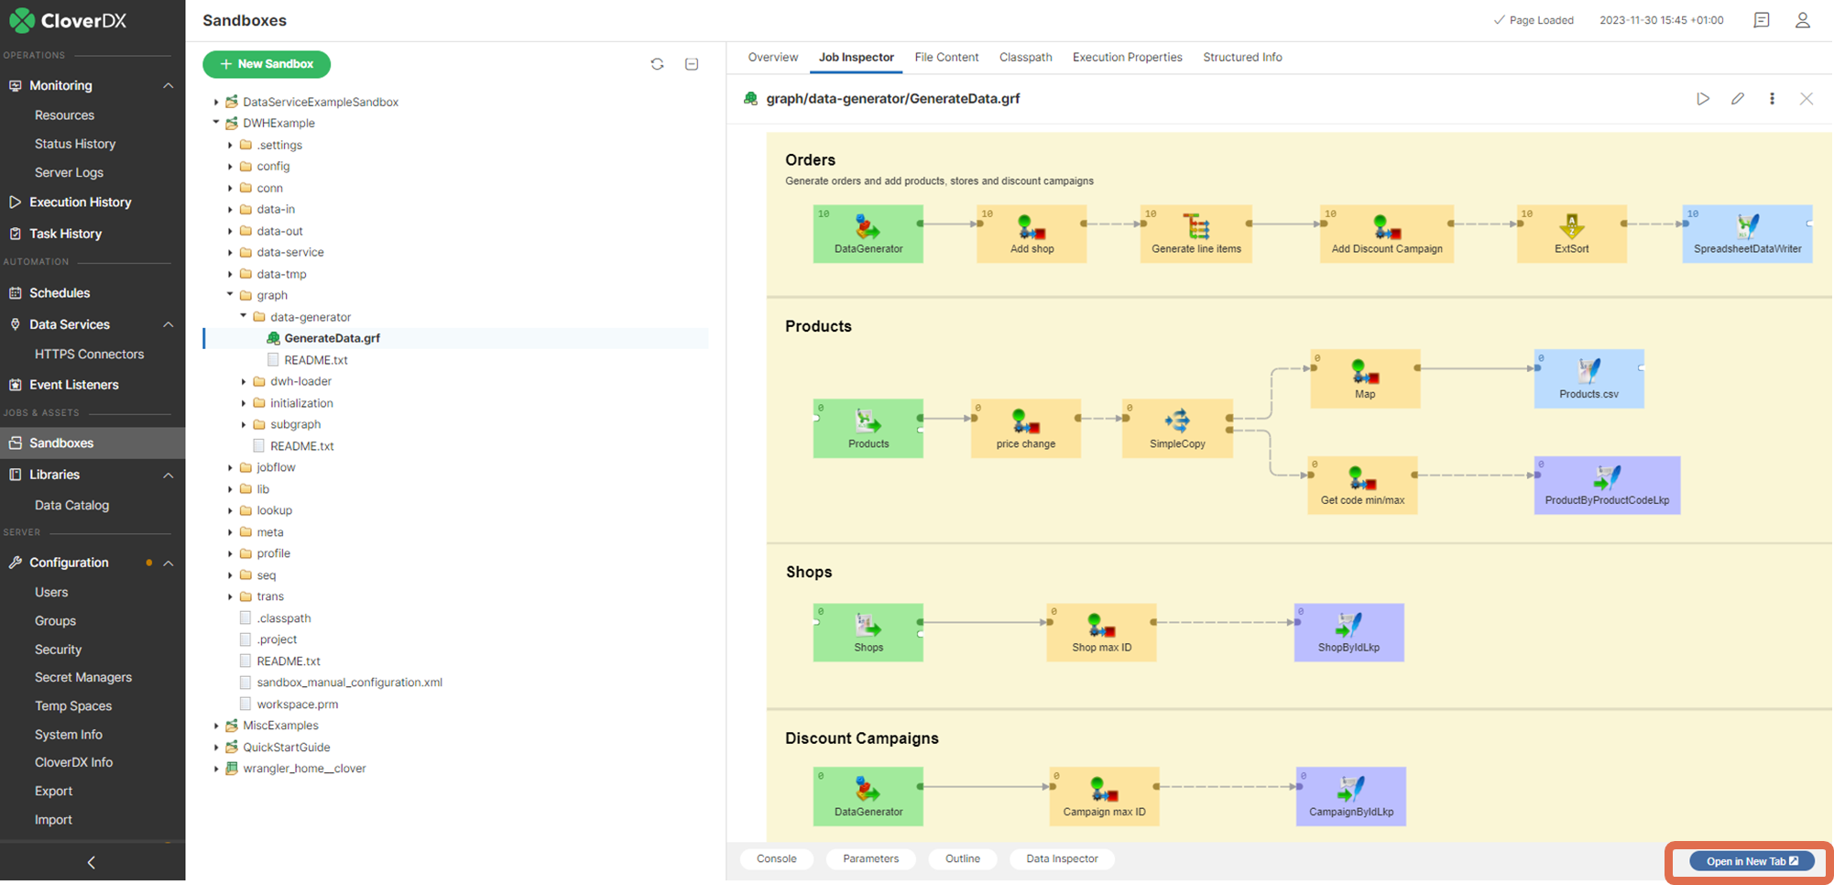This screenshot has width=1834, height=885.
Task: Open the notes/messages icon in header
Action: pyautogui.click(x=1761, y=20)
